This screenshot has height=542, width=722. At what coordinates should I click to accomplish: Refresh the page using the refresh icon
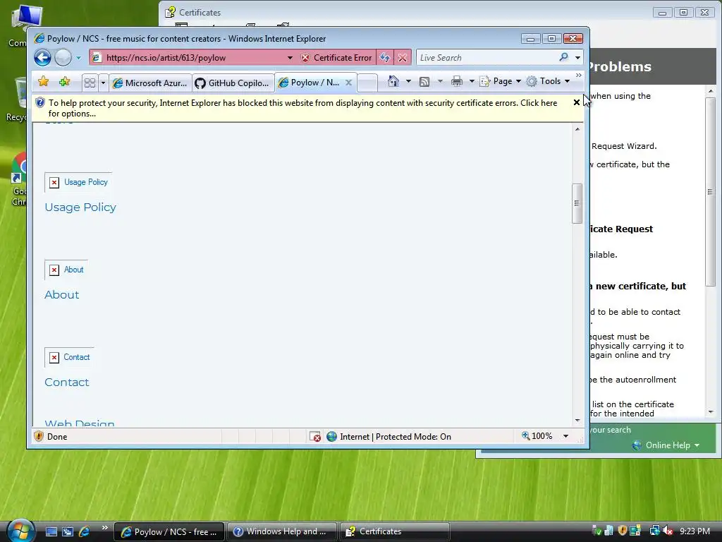point(384,58)
